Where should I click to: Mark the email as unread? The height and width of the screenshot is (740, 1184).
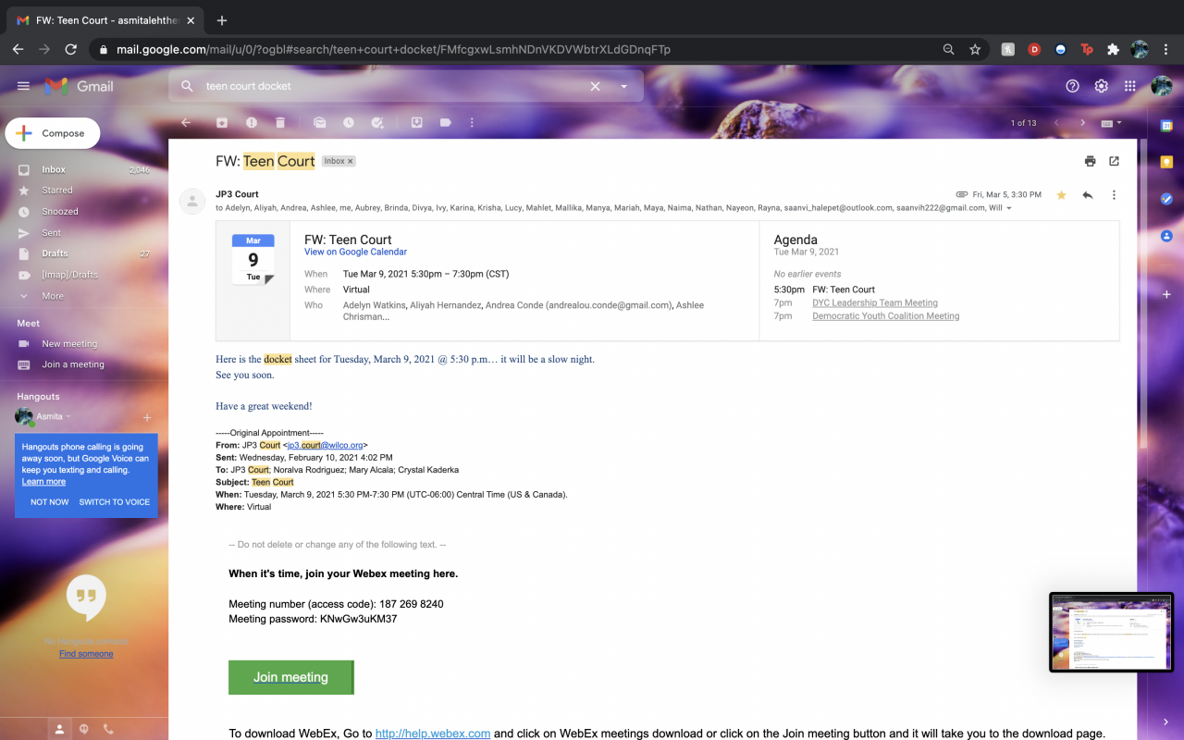point(319,122)
